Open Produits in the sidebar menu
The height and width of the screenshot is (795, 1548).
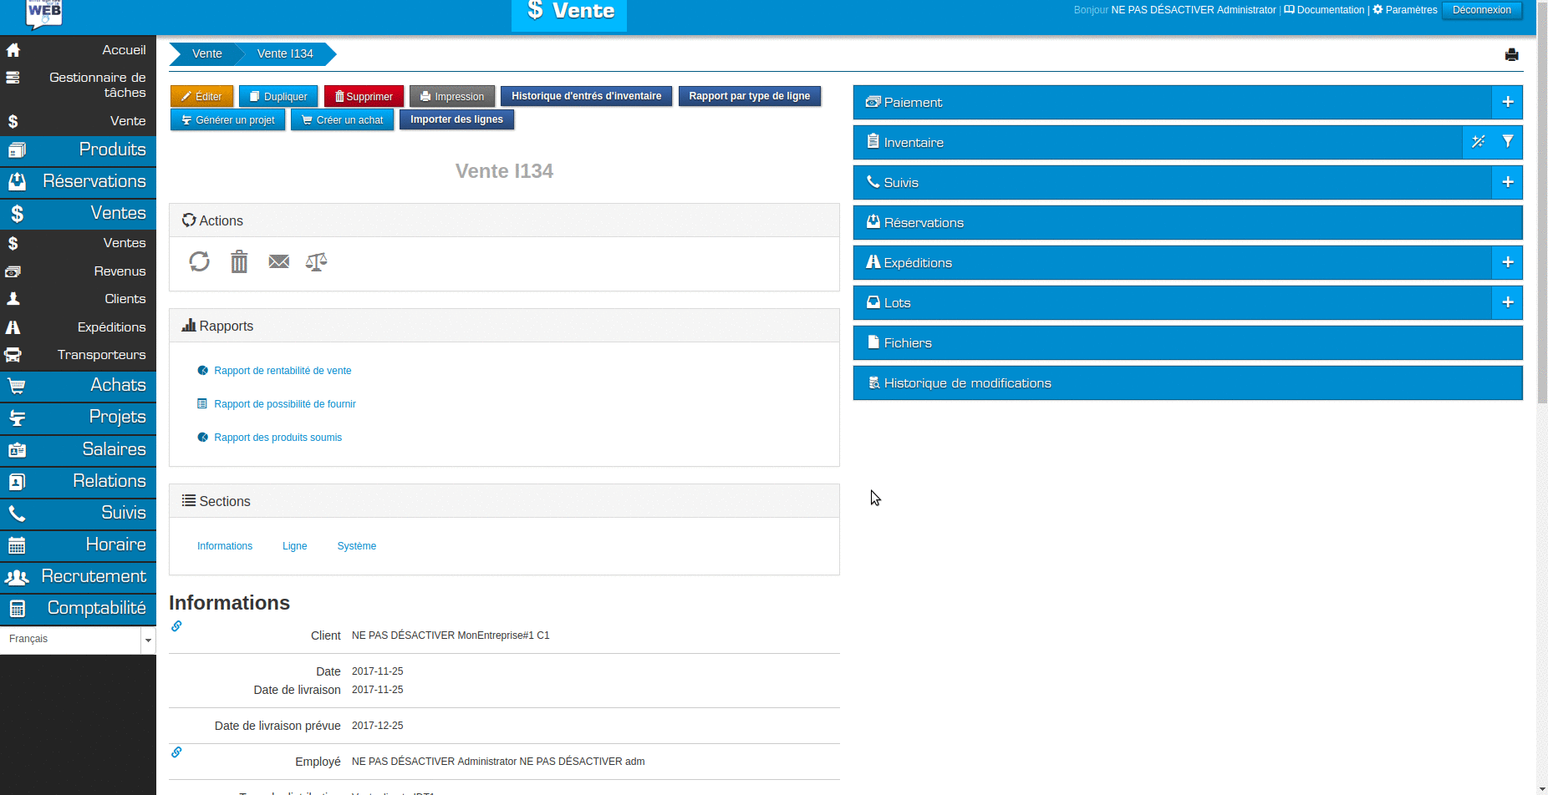coord(78,149)
